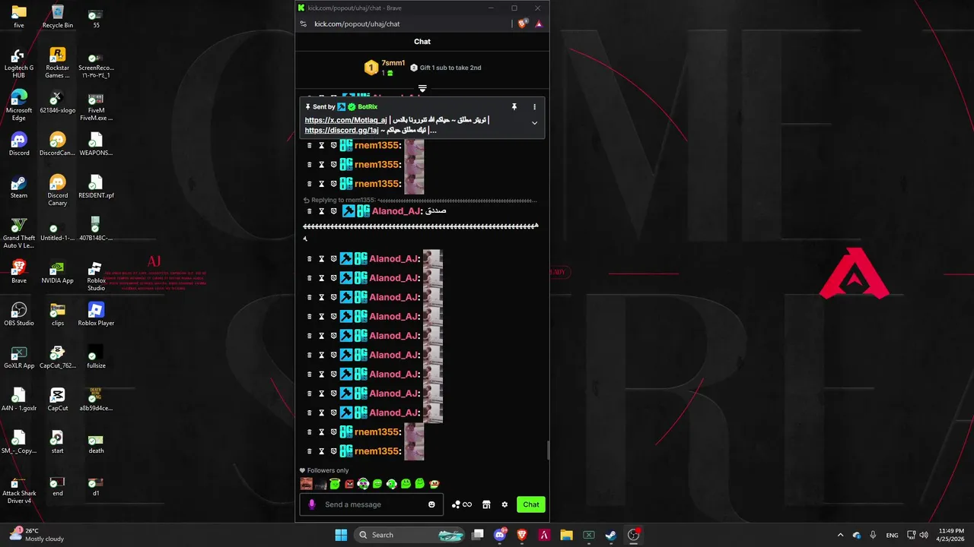Insert the mustache man face emote
This screenshot has width=974, height=547.
(307, 484)
